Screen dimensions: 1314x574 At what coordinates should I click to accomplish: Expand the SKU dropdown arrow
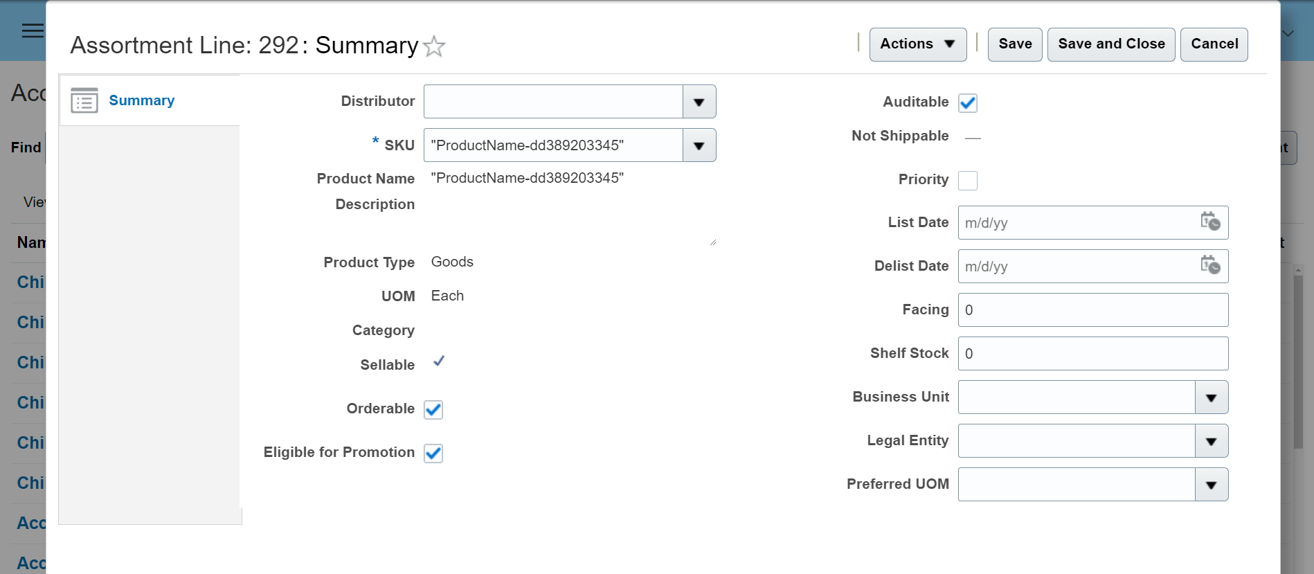(x=699, y=146)
